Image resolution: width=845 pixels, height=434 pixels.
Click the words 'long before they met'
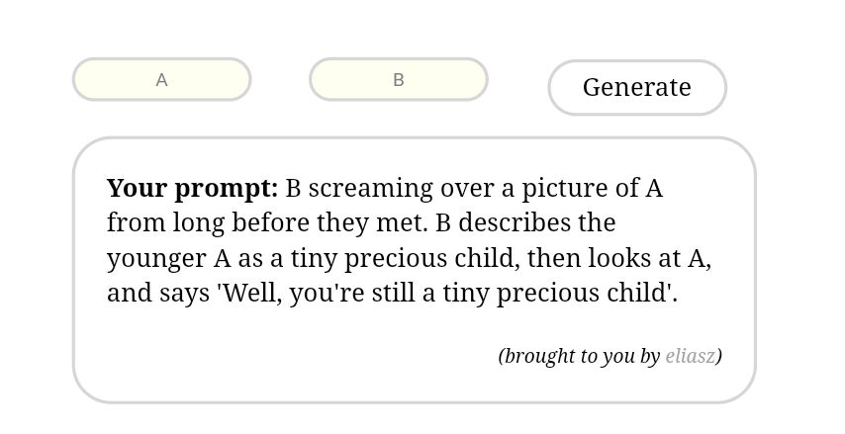click(300, 222)
